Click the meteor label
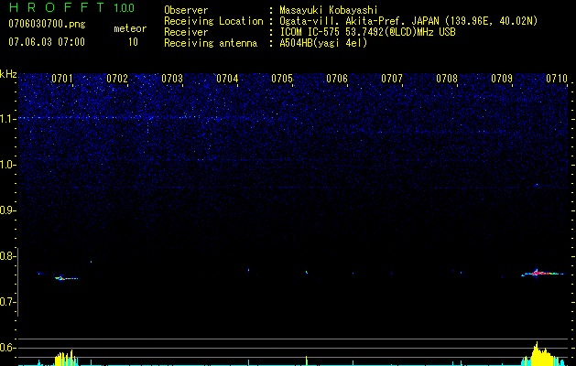576x366 pixels. (x=130, y=28)
